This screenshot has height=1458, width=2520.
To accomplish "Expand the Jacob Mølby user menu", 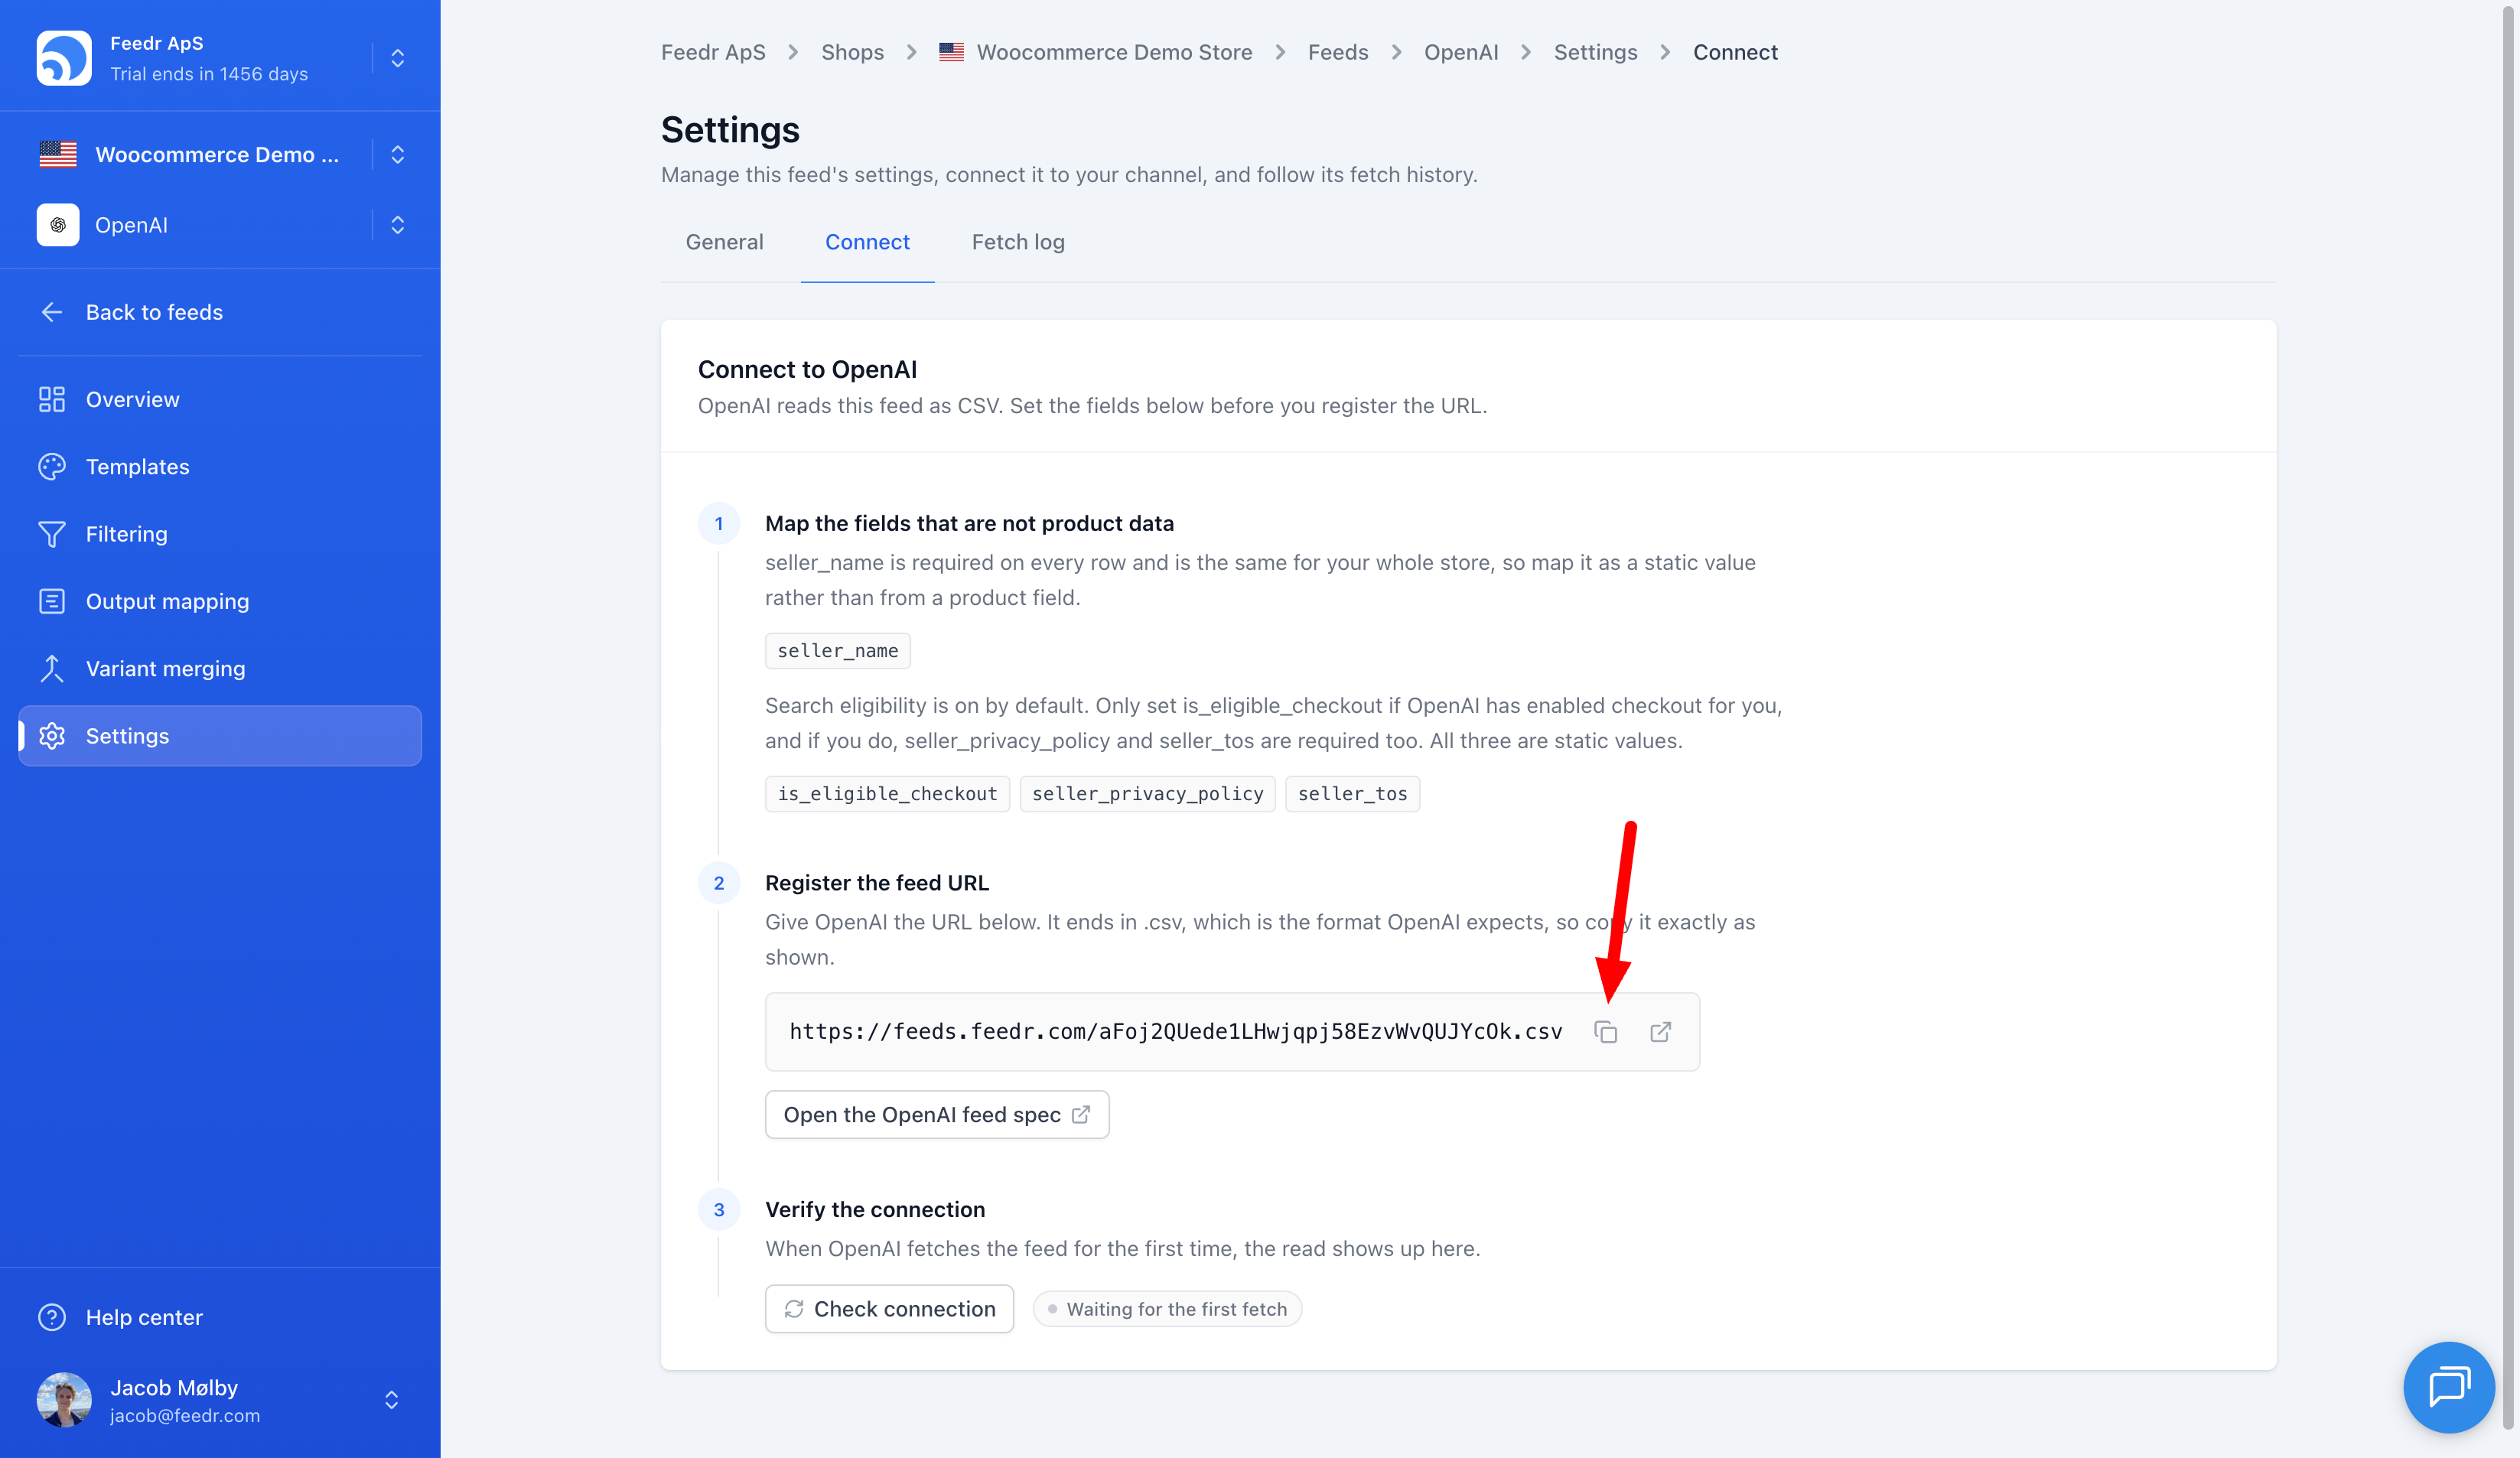I will pyautogui.click(x=392, y=1400).
